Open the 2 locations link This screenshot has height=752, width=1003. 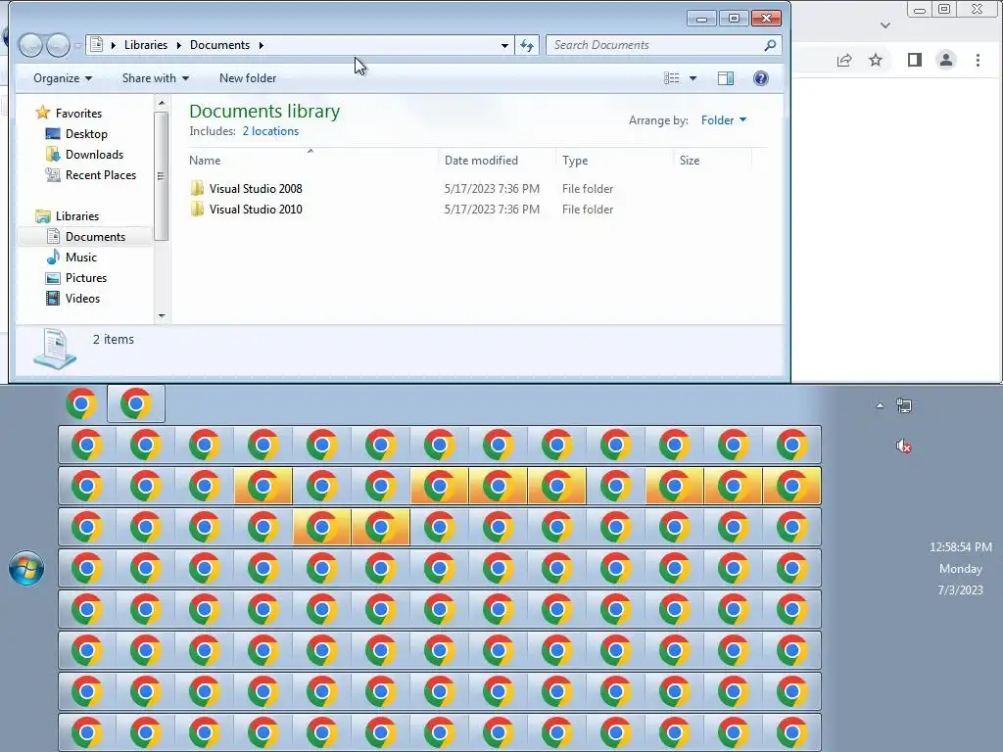(270, 131)
